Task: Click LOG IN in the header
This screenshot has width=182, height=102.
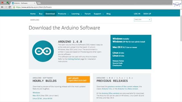Action: click(x=137, y=14)
